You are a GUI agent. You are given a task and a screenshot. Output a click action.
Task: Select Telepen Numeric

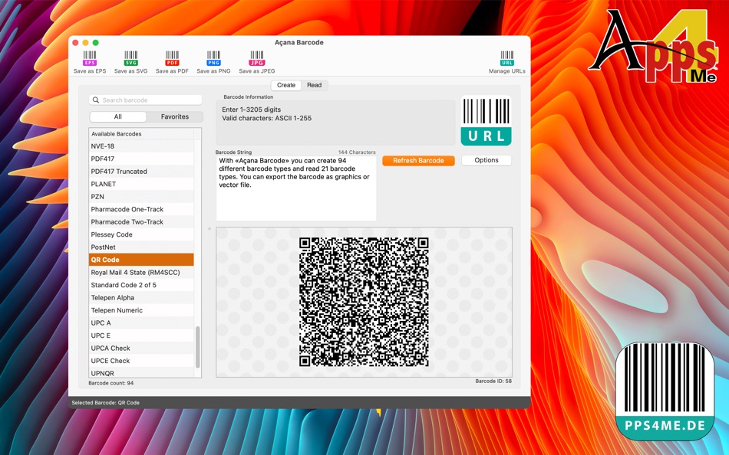[141, 310]
